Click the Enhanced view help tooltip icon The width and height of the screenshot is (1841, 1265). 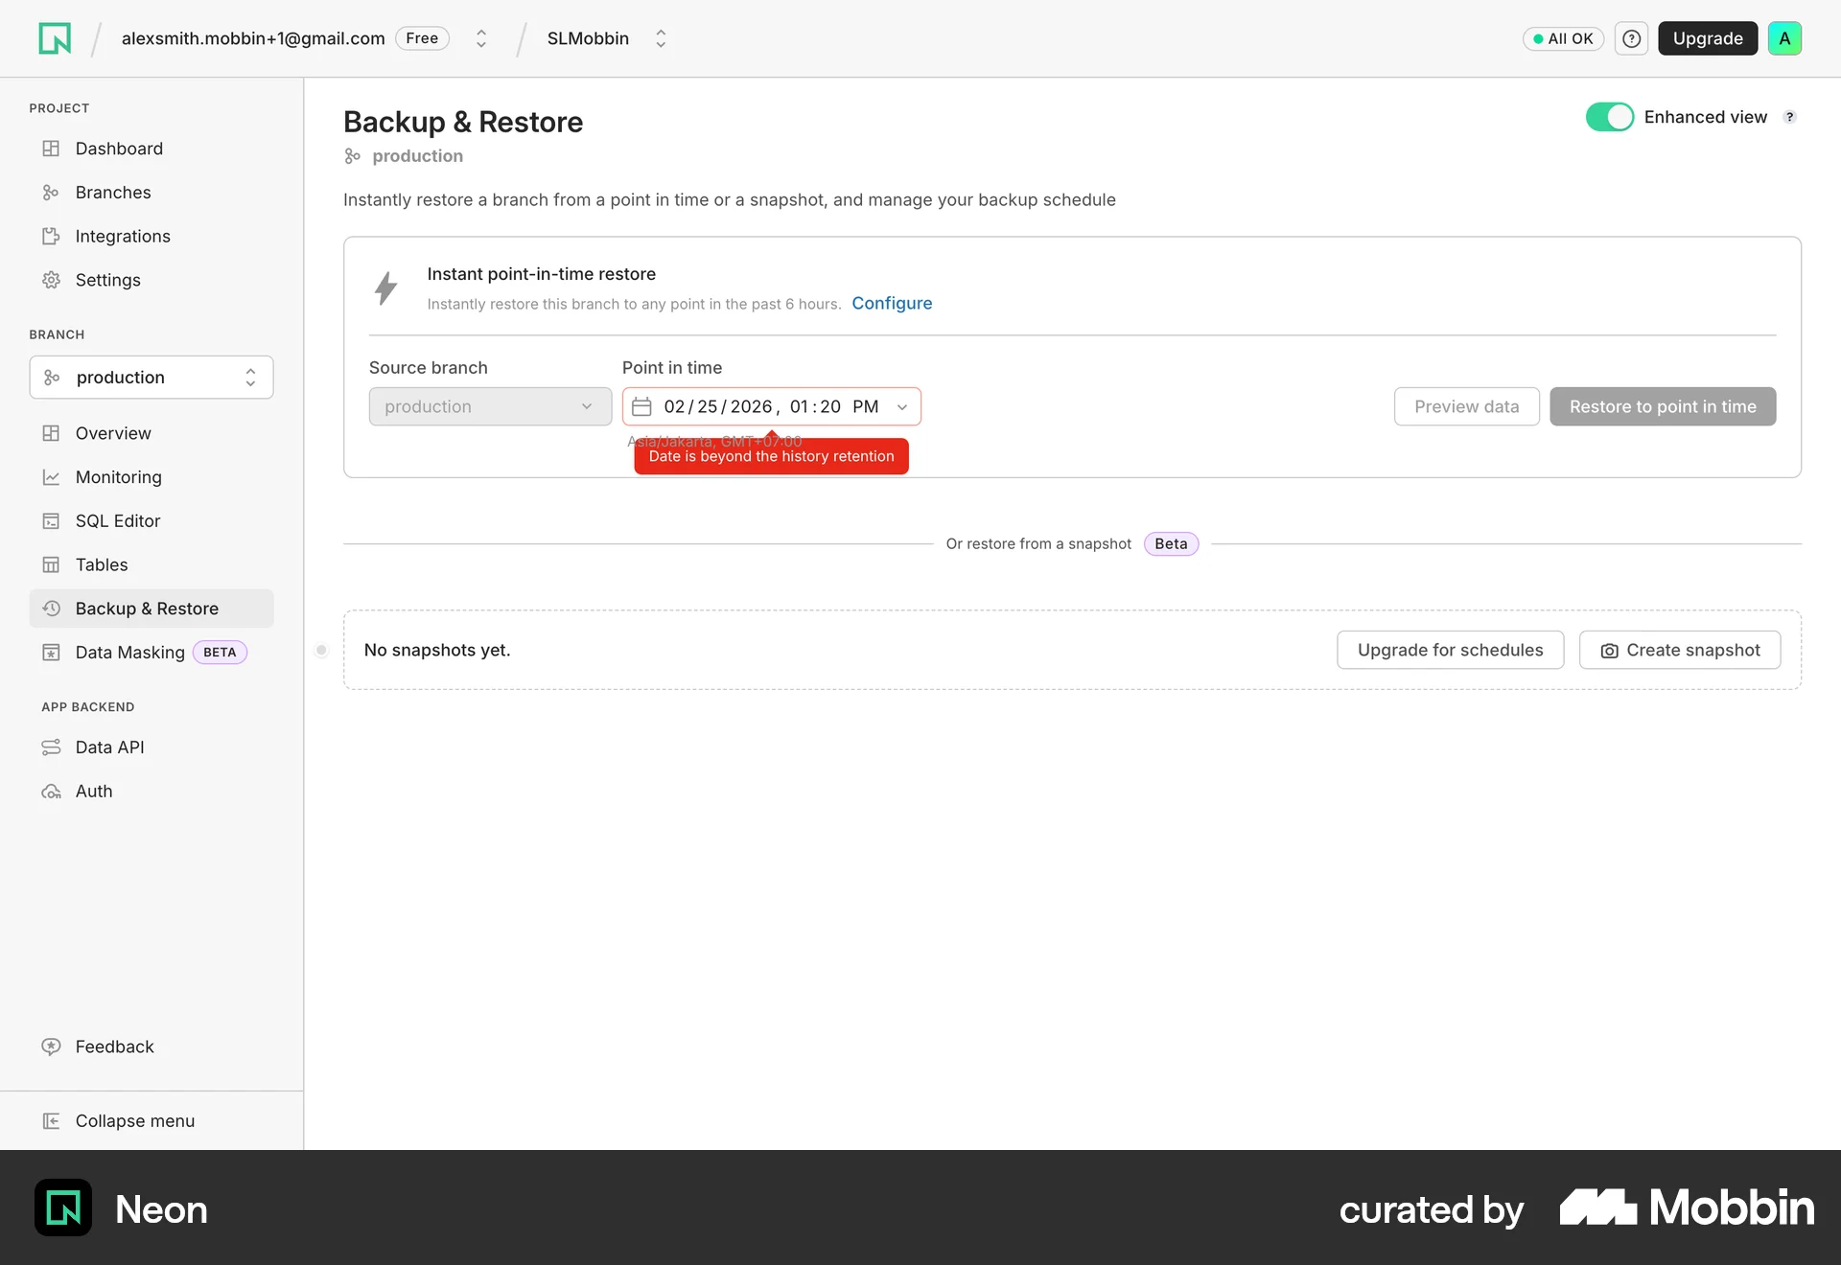[x=1789, y=117]
